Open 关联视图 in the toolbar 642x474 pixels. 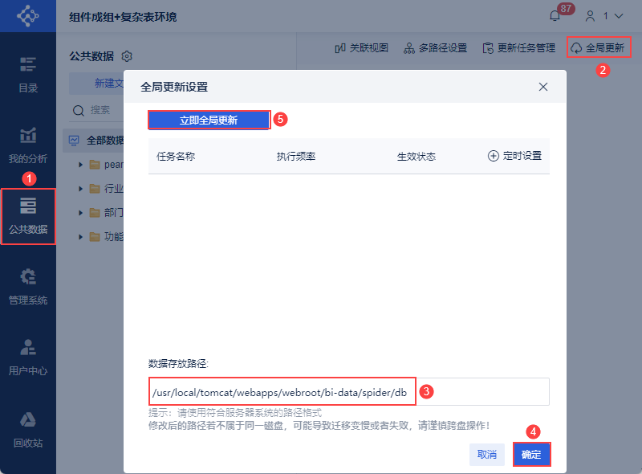click(362, 48)
